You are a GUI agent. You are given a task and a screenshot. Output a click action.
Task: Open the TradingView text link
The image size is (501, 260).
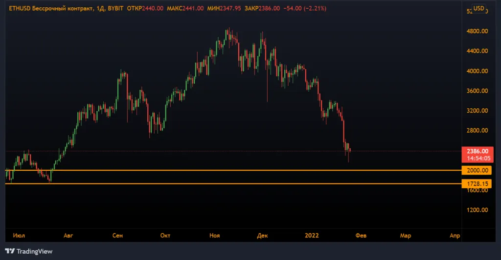[x=35, y=251]
